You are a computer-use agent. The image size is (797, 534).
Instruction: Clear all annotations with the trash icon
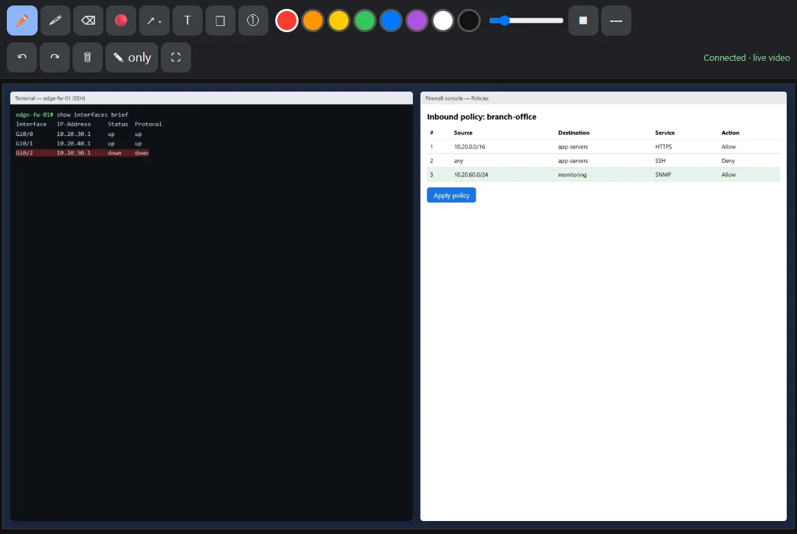(88, 57)
